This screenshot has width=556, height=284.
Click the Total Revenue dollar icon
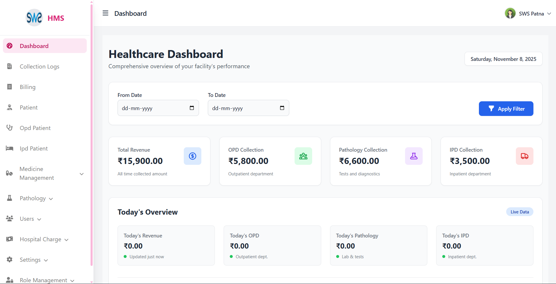(192, 156)
